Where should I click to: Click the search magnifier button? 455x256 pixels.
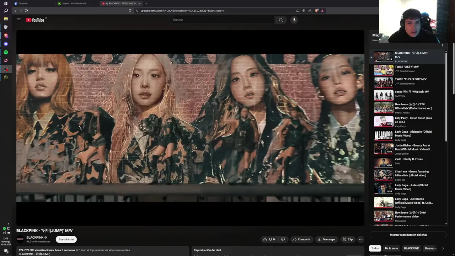point(281,20)
